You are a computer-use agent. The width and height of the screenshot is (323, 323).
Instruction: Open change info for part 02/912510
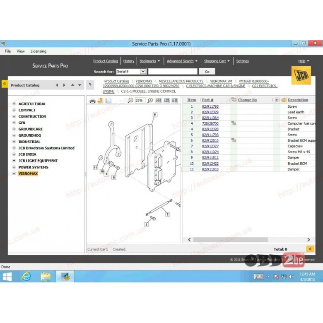click(234, 140)
